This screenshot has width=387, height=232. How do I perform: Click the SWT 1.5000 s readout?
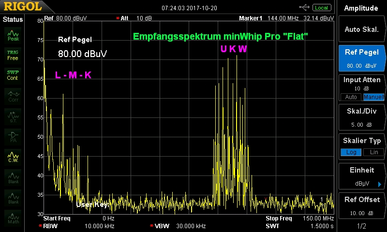pos(299,226)
